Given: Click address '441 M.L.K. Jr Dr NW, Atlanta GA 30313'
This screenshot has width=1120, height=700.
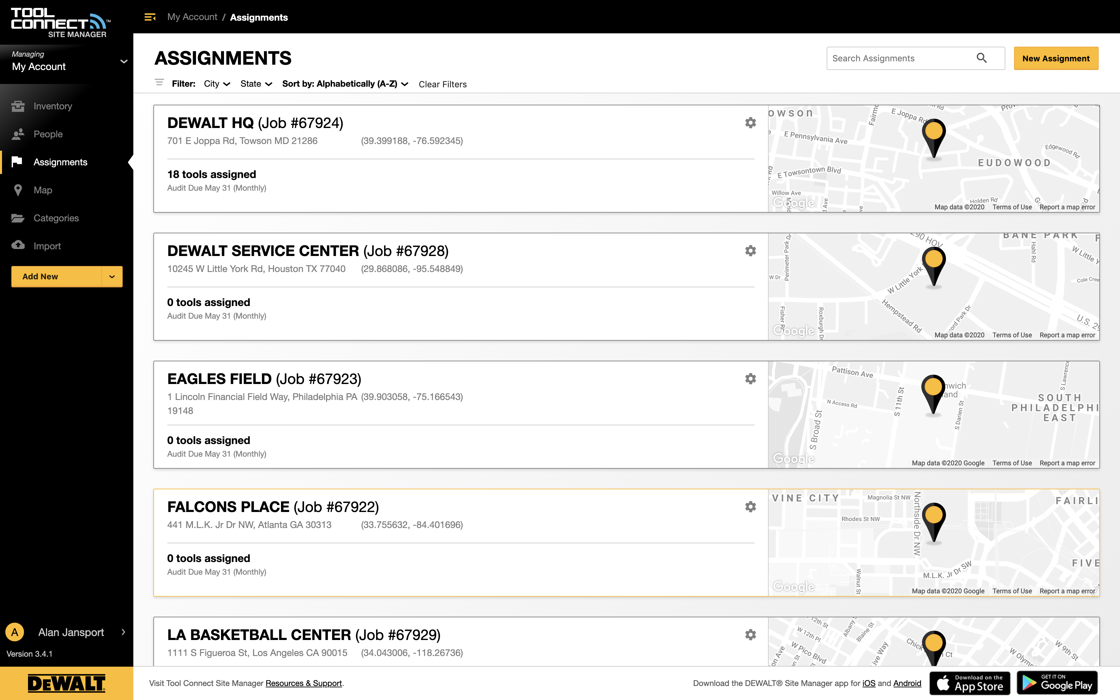Looking at the screenshot, I should 249,525.
